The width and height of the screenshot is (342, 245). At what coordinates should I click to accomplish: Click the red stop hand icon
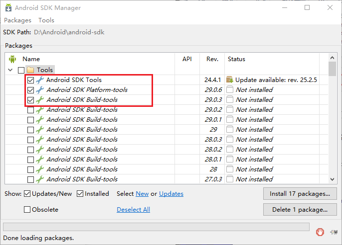coord(320,232)
